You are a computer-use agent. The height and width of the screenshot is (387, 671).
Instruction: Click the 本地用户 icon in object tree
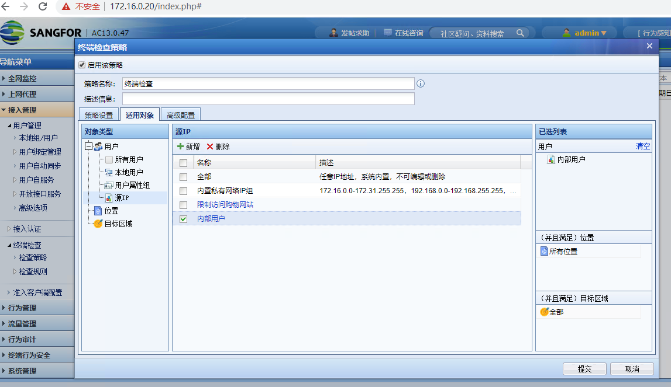(x=109, y=172)
